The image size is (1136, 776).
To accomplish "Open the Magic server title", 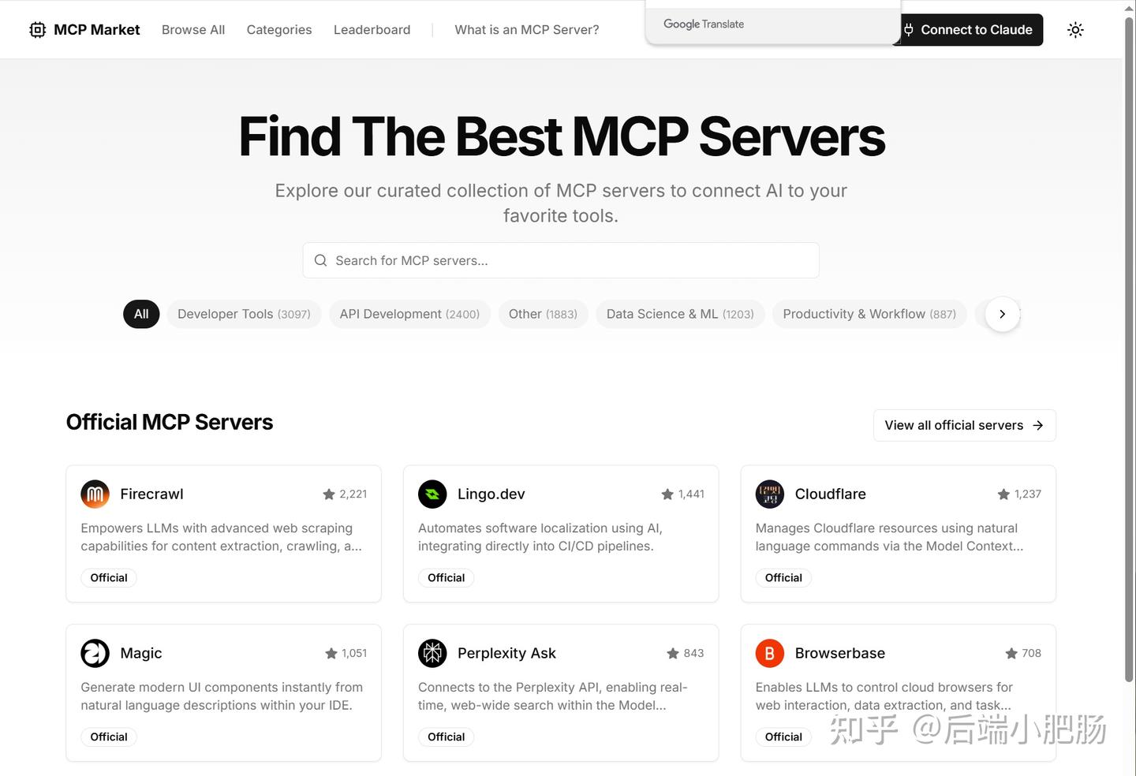I will point(141,654).
